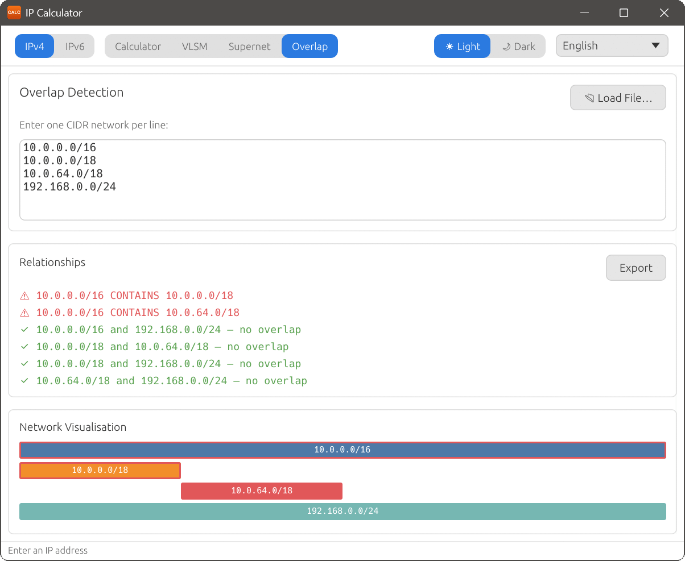Click the moon icon on the Dark button
Screen dimensions: 685x561
(x=506, y=46)
